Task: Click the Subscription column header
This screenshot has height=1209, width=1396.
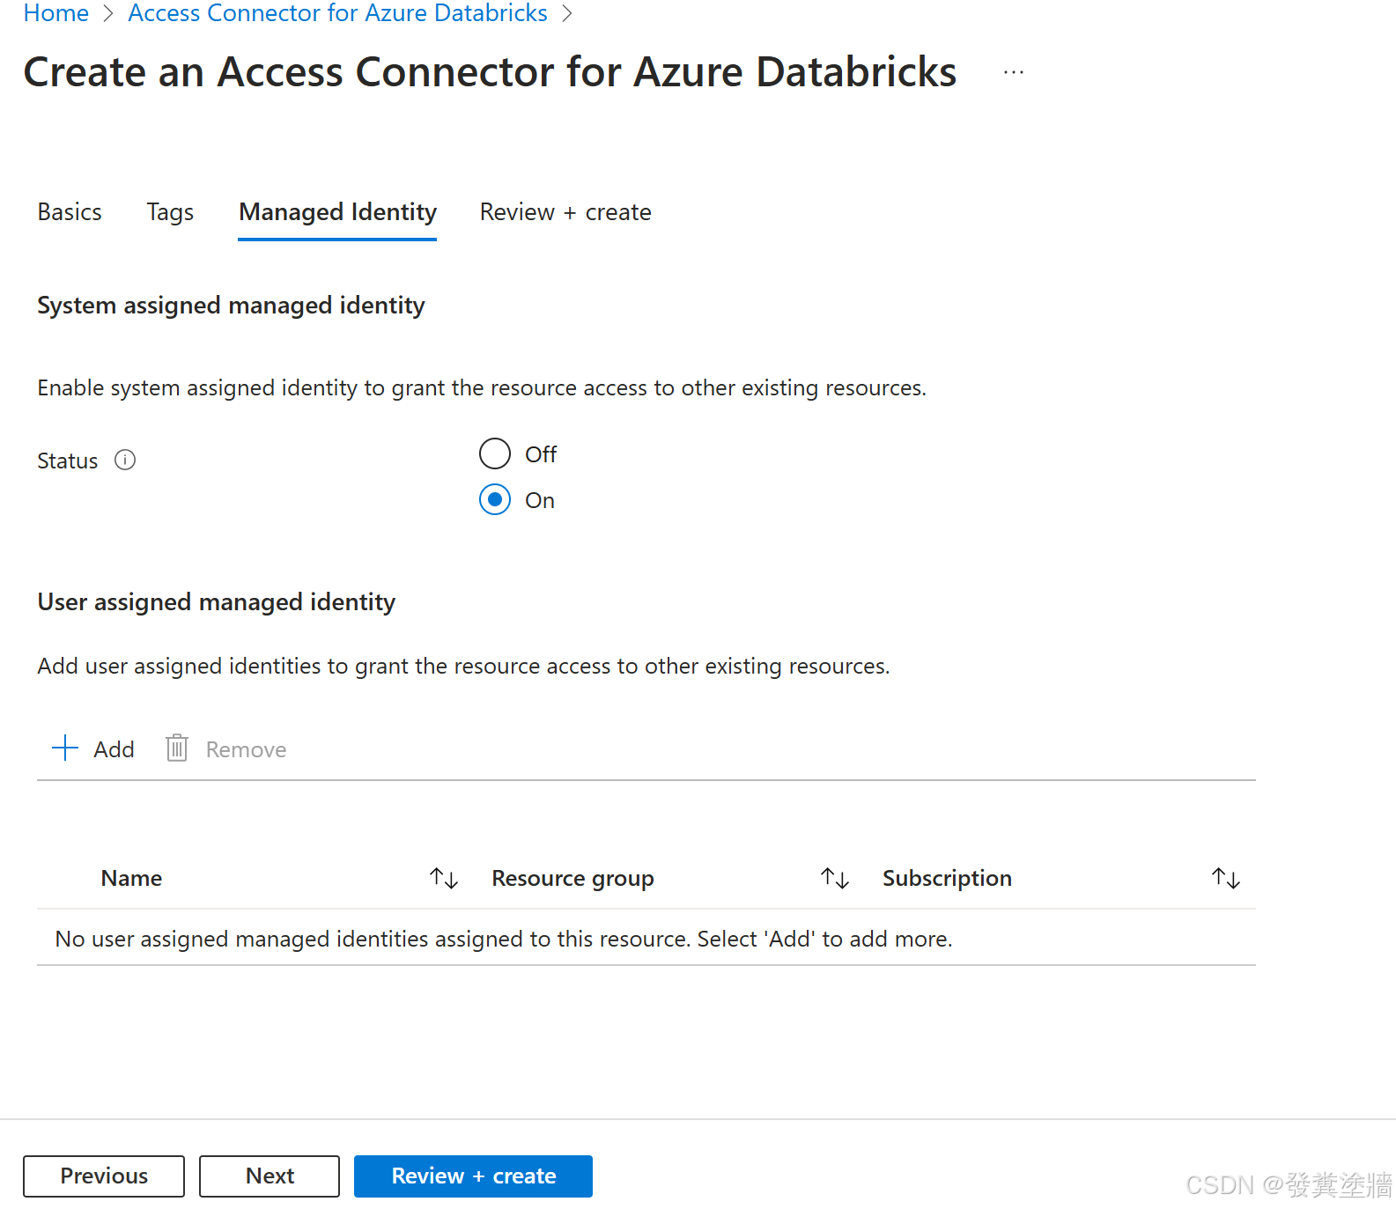Action: click(x=947, y=878)
